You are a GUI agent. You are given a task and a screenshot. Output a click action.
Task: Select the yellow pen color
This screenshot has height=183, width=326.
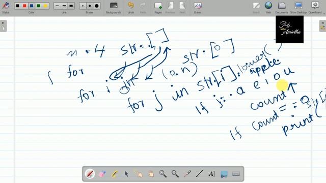click(x=45, y=6)
